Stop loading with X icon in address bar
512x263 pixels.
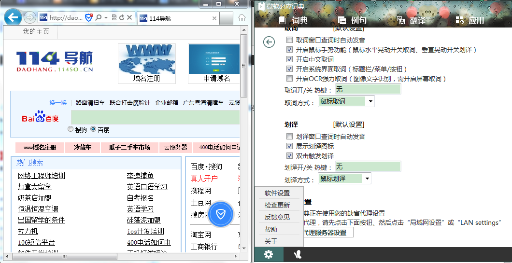(x=129, y=18)
